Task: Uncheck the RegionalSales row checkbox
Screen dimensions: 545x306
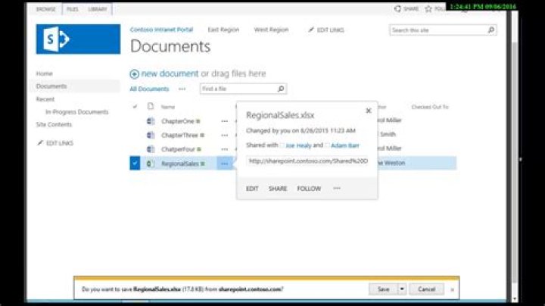Action: point(135,164)
